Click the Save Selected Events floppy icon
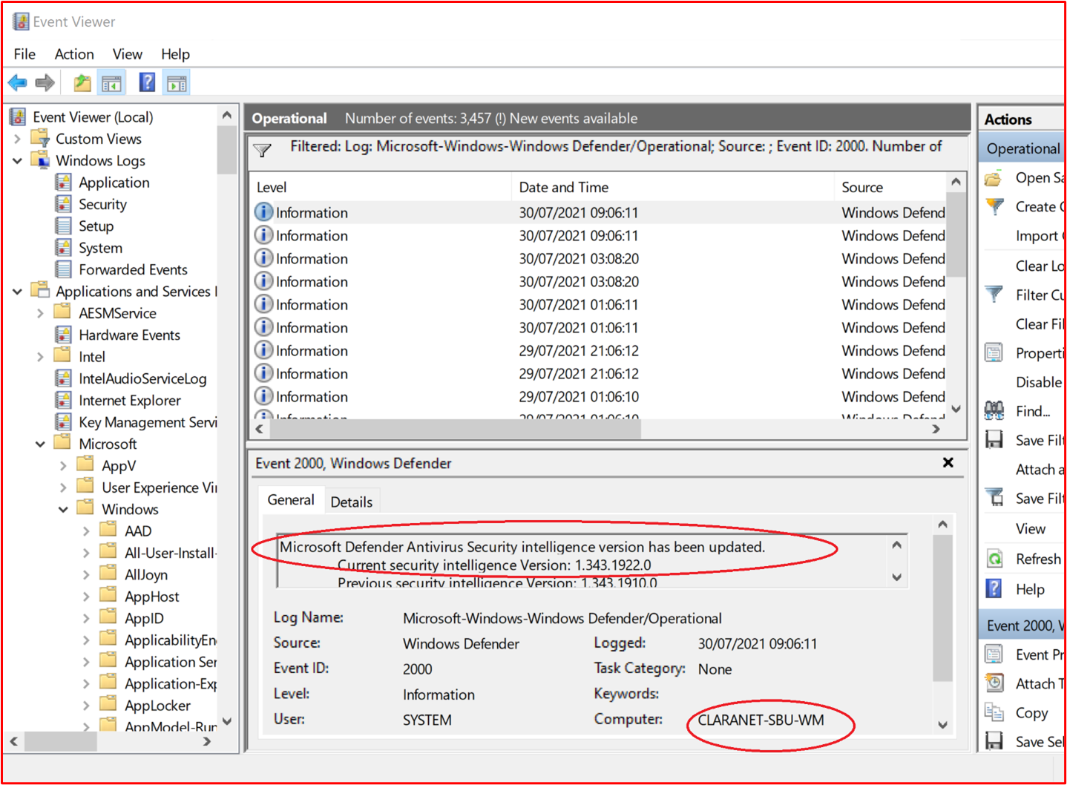The height and width of the screenshot is (785, 1067). (x=994, y=740)
